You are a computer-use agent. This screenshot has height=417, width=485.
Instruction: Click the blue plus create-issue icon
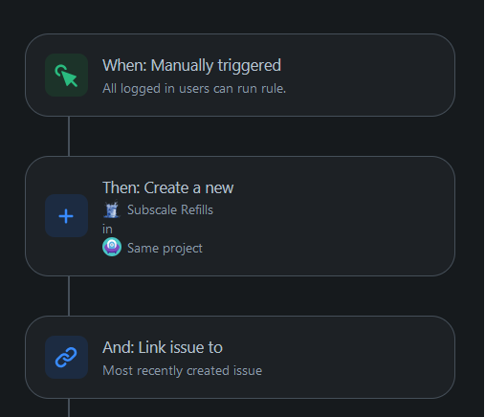[x=66, y=216]
